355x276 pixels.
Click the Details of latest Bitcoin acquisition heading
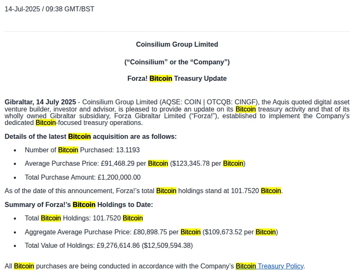point(90,136)
